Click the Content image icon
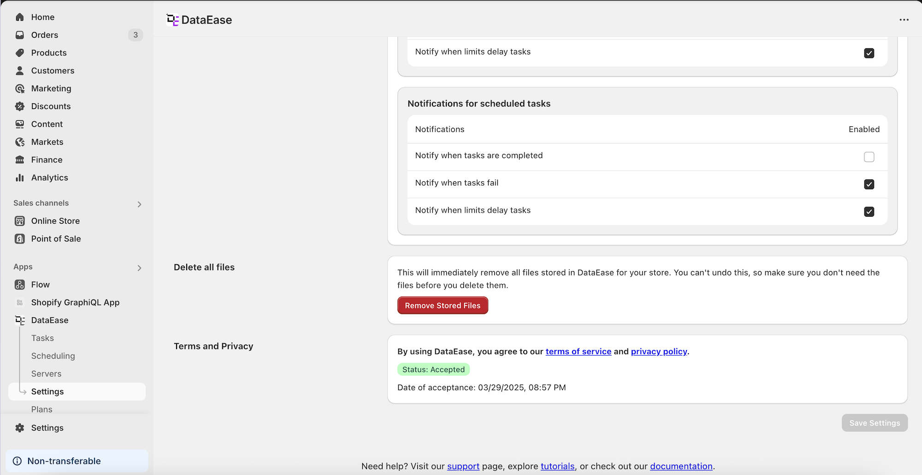Viewport: 922px width, 475px height. coord(20,124)
